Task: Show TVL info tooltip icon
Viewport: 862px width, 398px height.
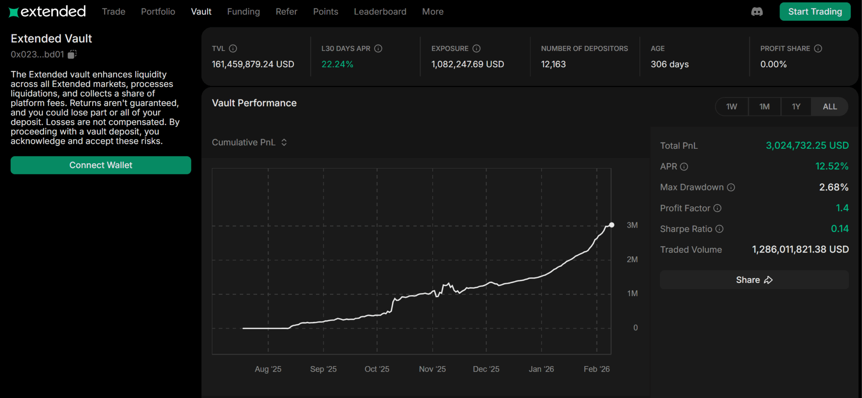Action: click(x=233, y=48)
